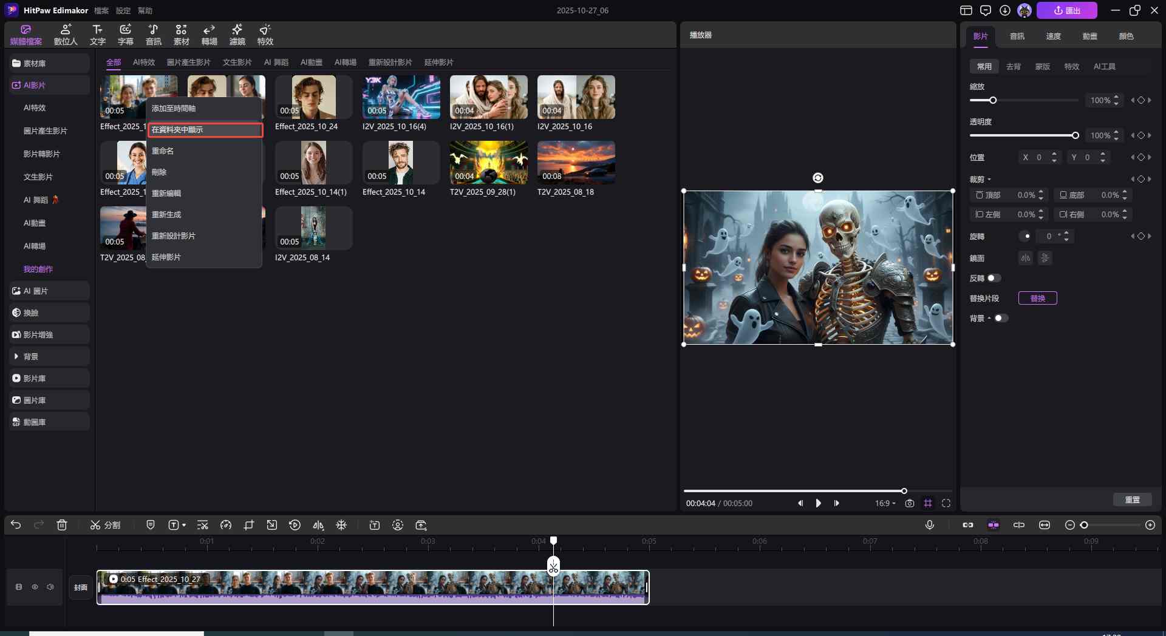Toggle the Reverse (反轉) switch
The image size is (1166, 636).
[x=994, y=278]
